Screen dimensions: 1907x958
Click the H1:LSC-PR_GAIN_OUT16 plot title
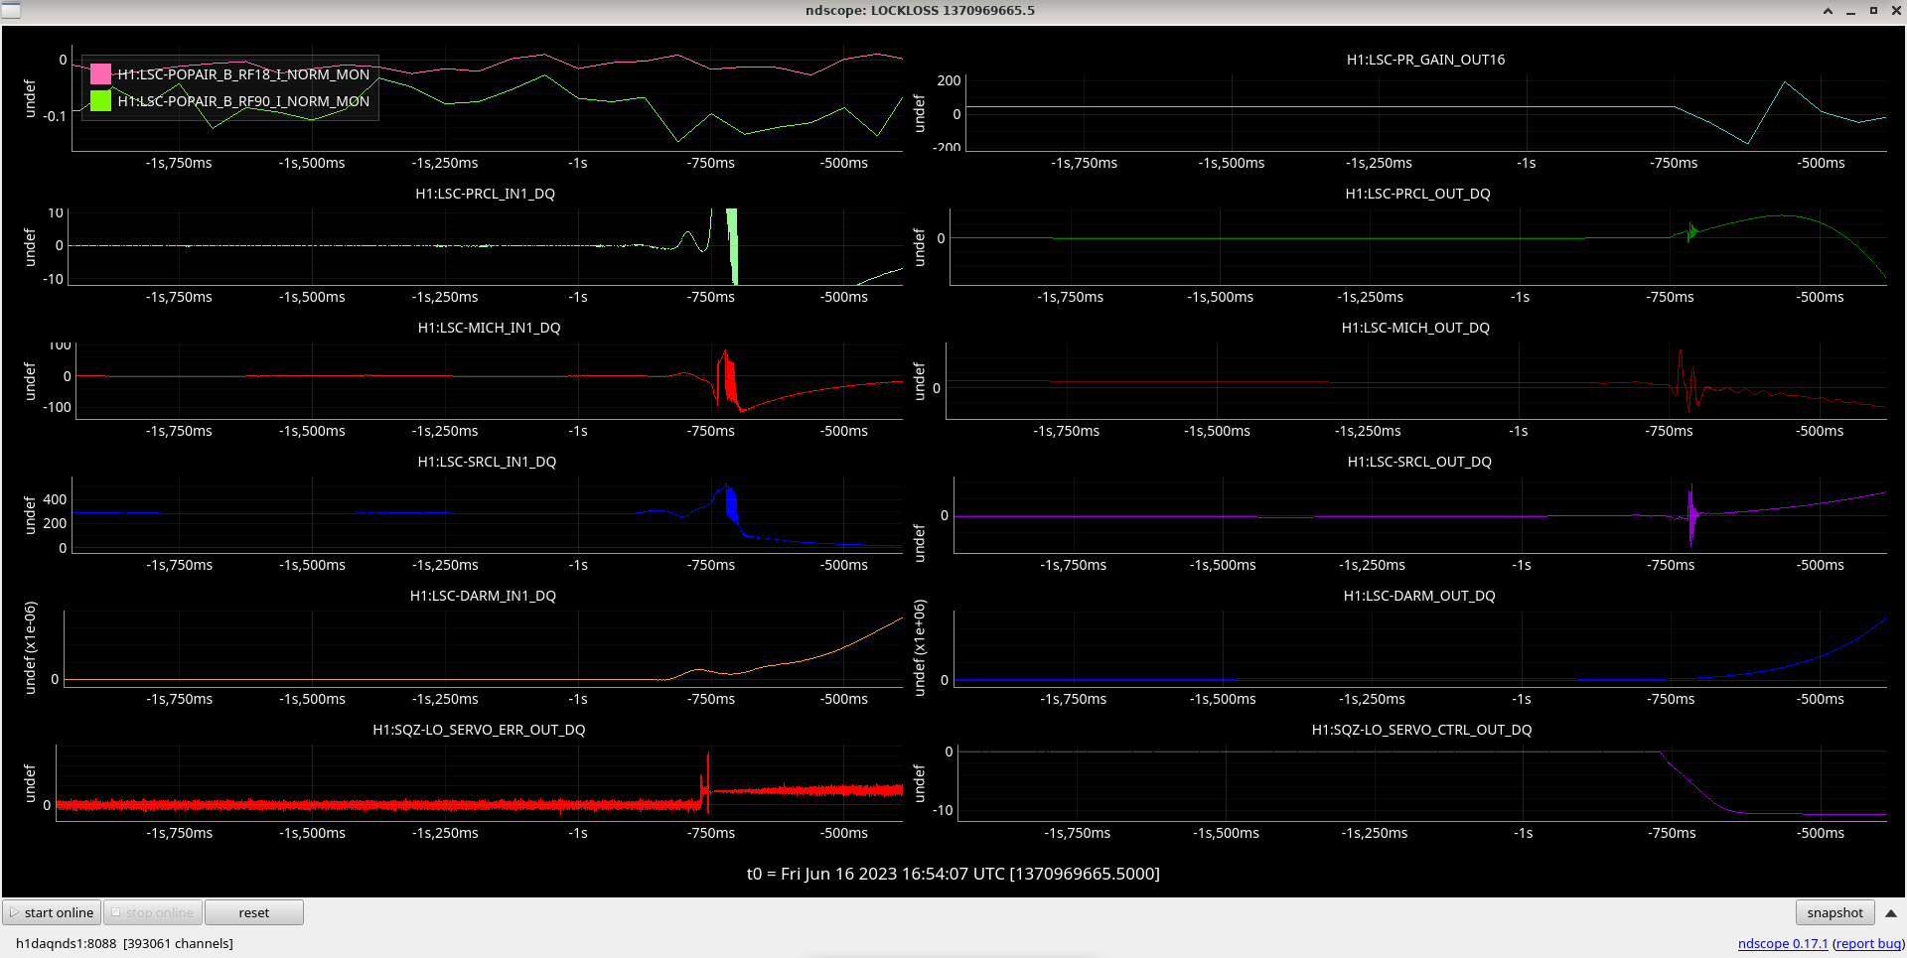click(x=1425, y=60)
